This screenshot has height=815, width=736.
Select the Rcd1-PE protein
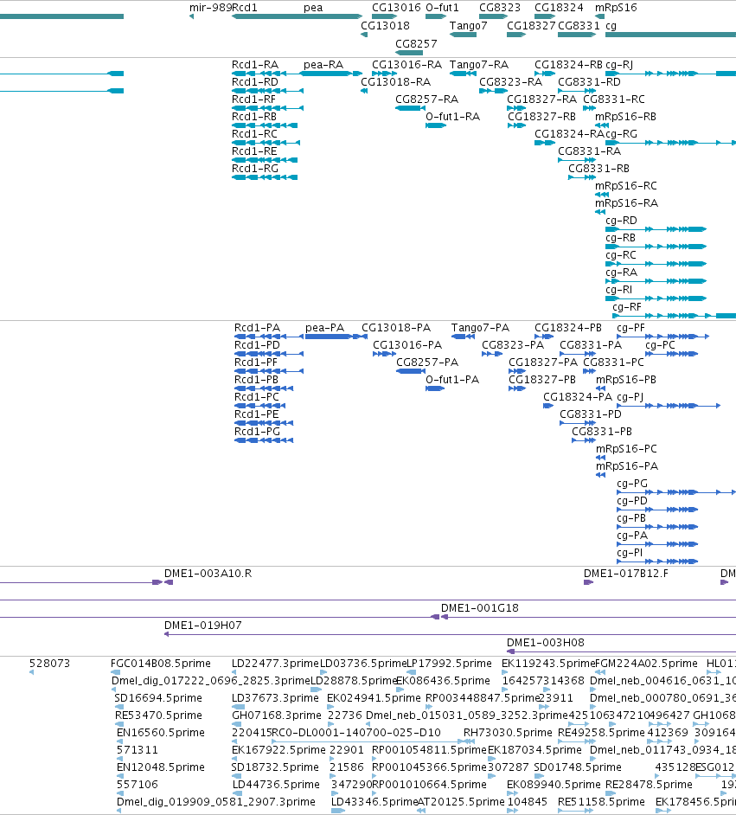click(257, 414)
